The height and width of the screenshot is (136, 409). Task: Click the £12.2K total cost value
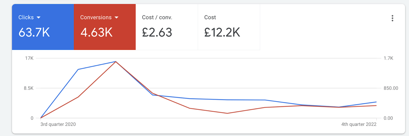222,33
